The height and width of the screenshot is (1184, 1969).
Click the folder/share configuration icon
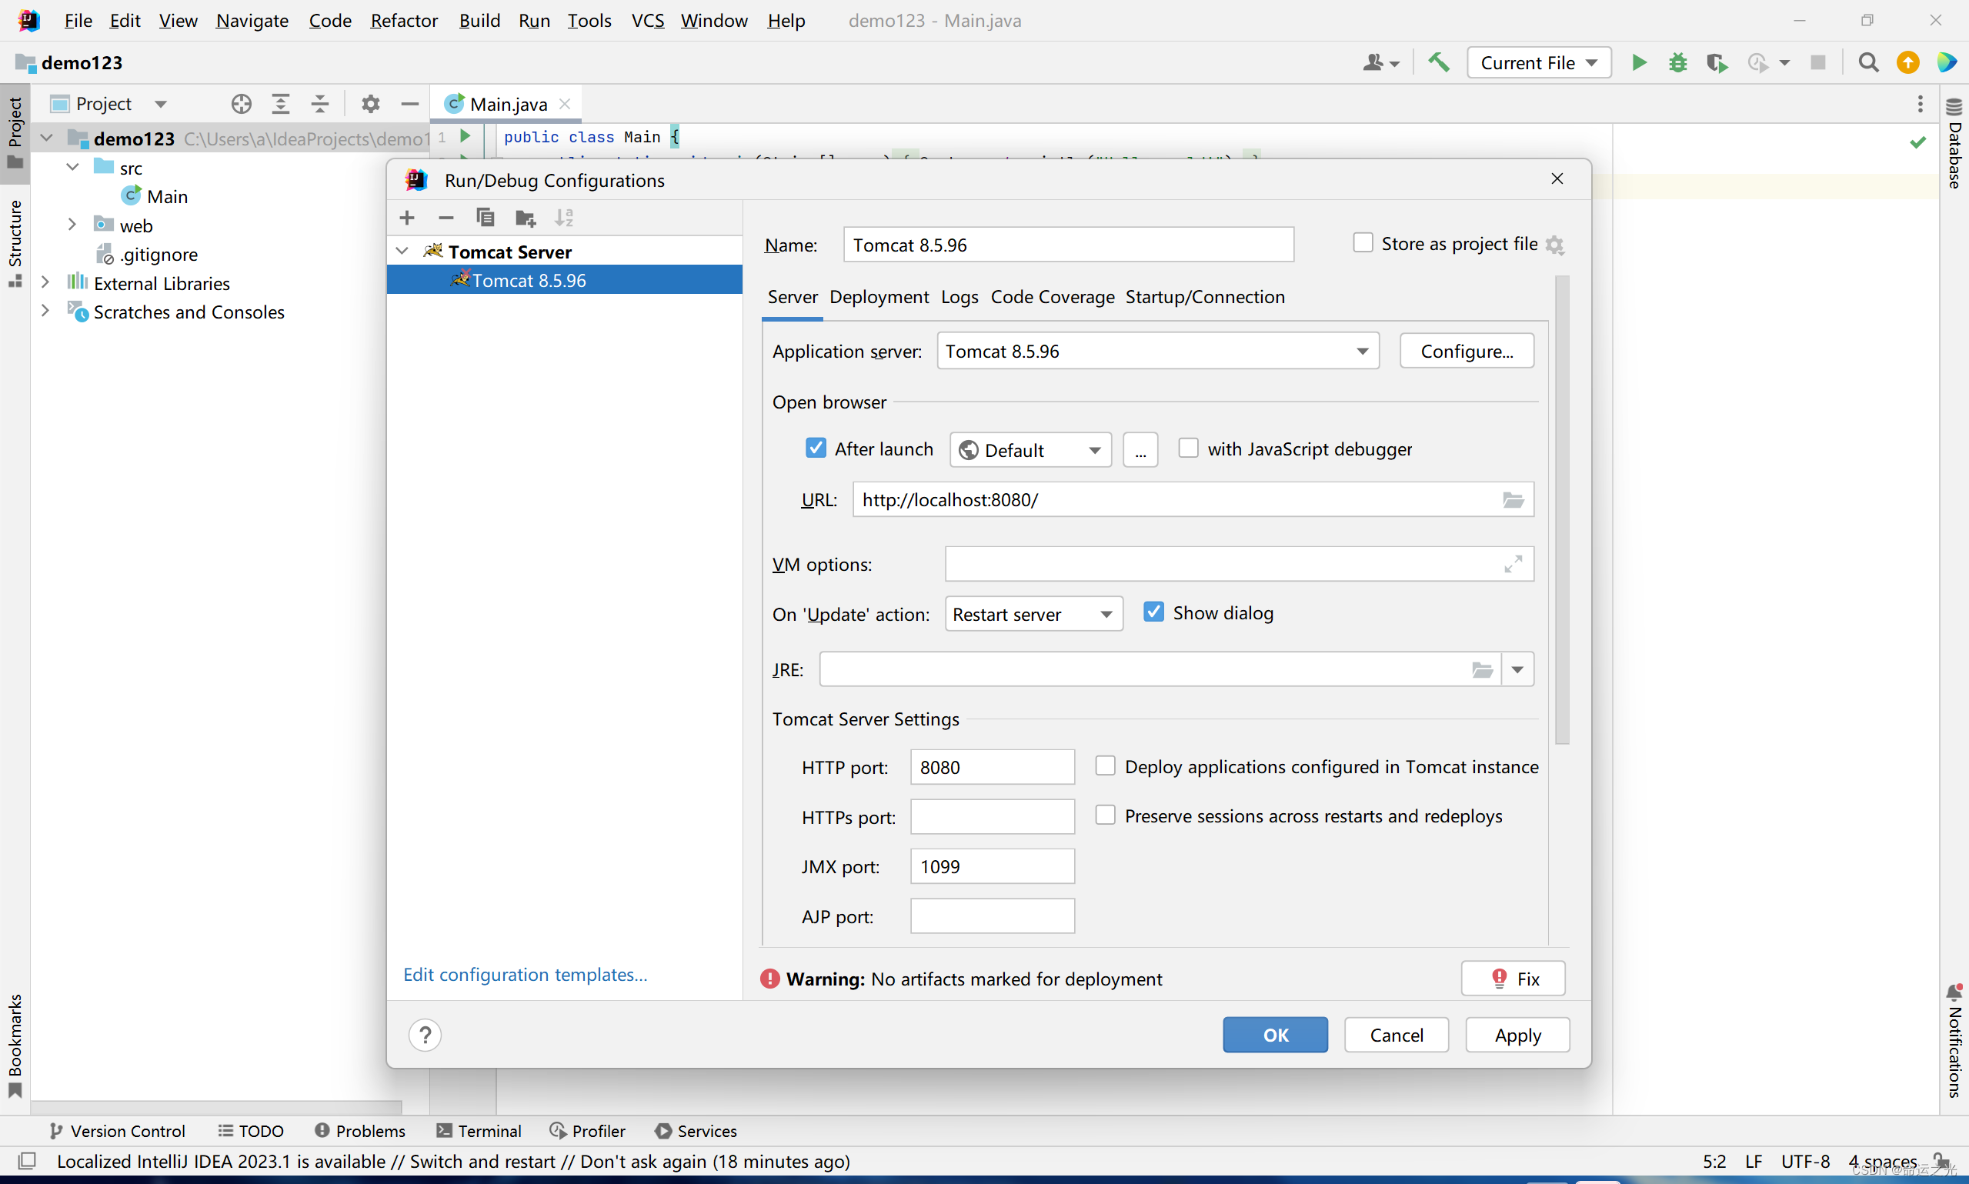click(525, 216)
